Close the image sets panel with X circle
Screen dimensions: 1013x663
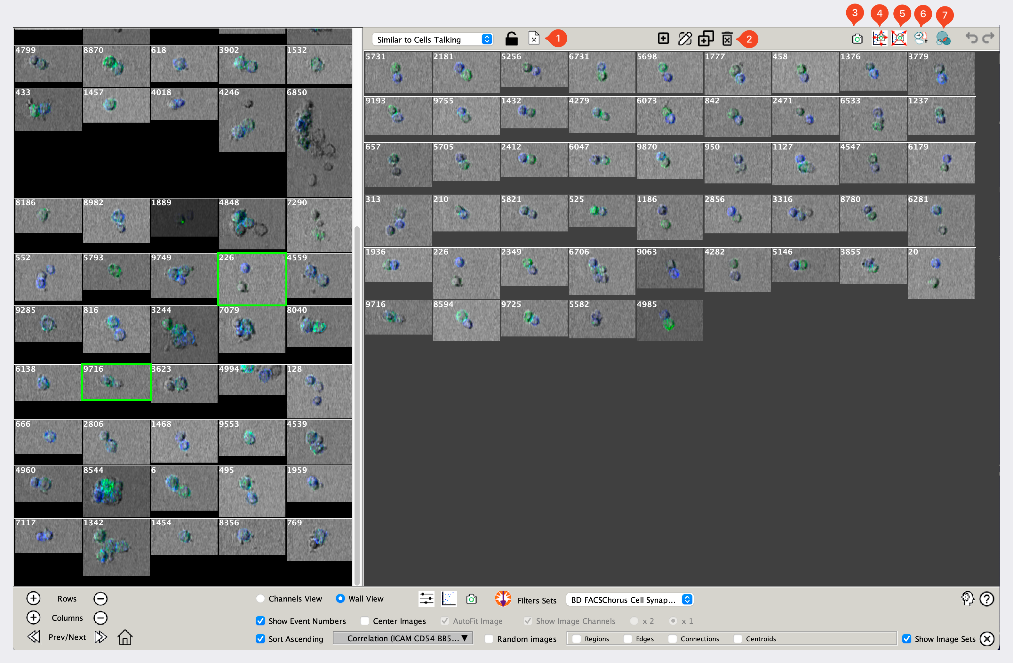coord(987,638)
